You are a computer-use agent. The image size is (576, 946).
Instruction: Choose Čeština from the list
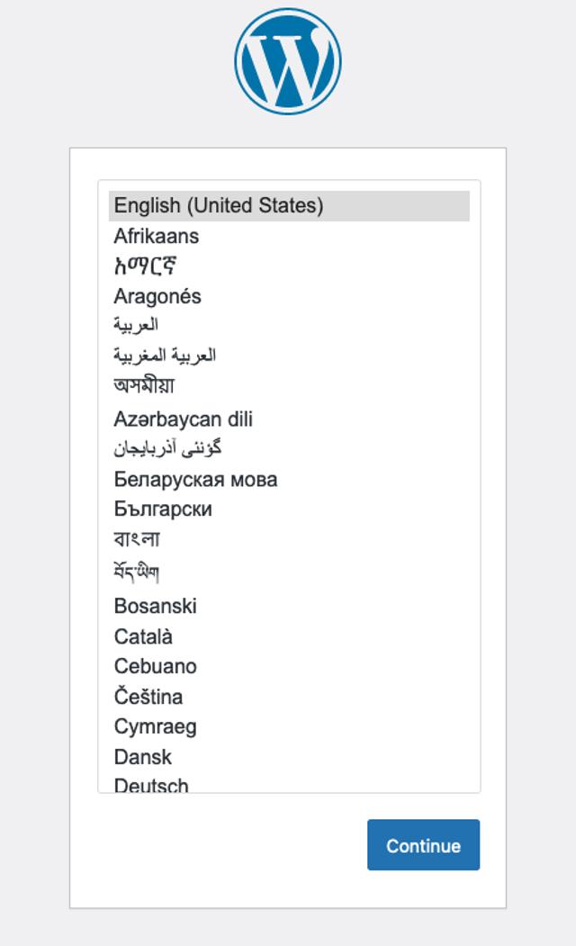coord(147,696)
